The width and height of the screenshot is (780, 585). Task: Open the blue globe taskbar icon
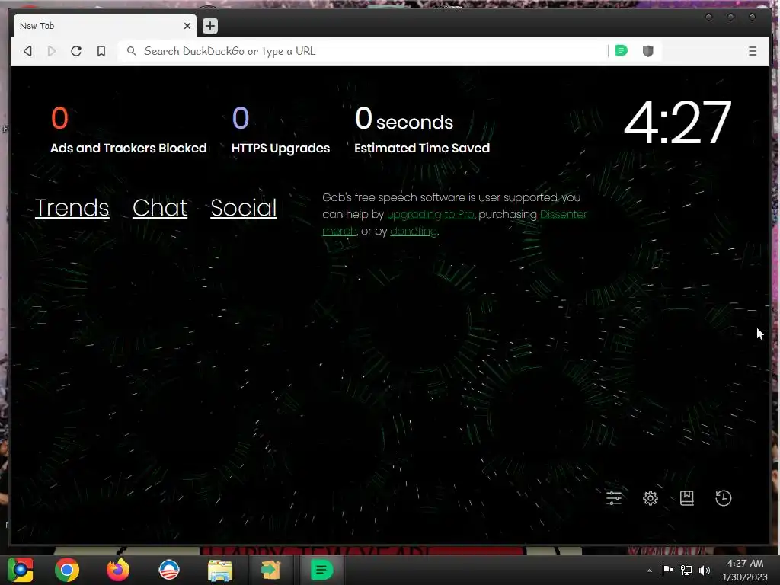[168, 570]
